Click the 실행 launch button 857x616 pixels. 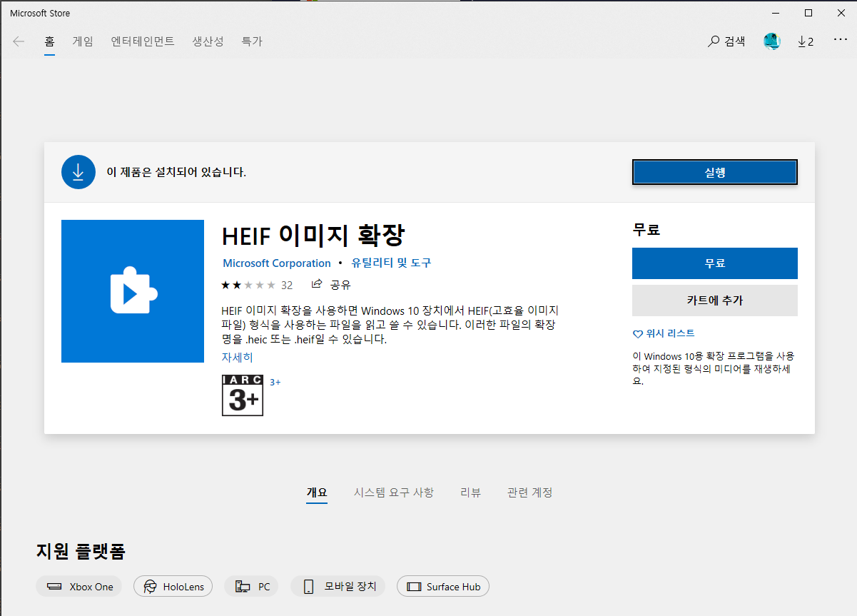[715, 172]
